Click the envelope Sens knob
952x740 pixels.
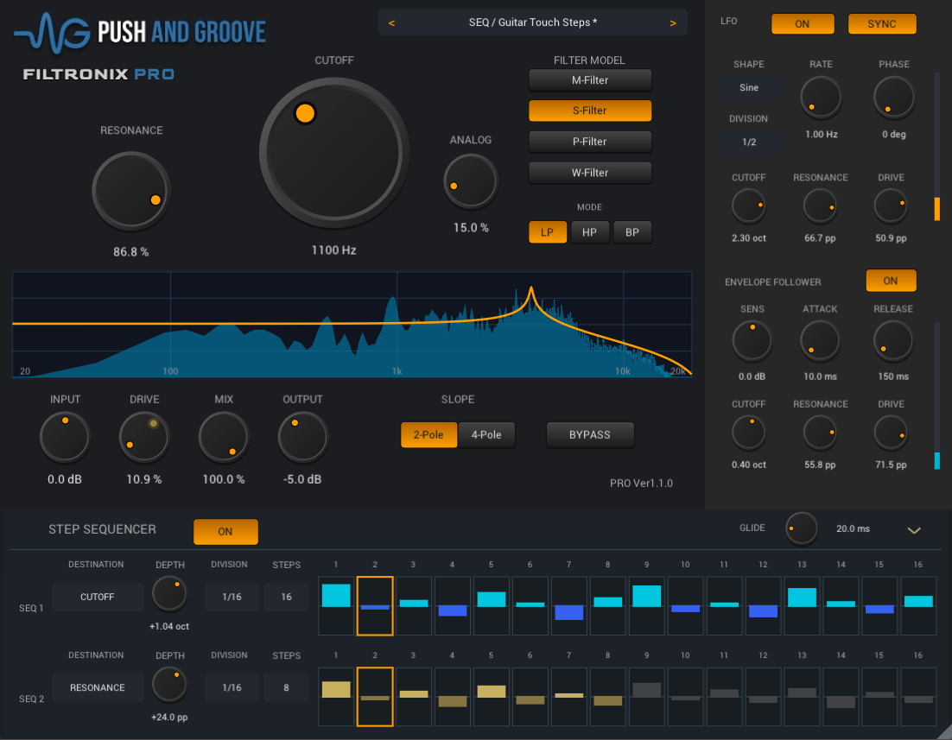pos(752,340)
